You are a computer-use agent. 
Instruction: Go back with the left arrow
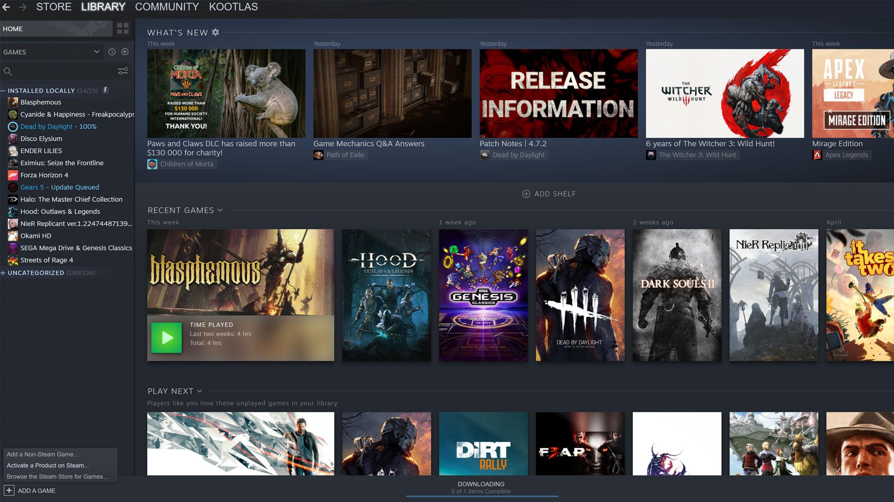tap(6, 7)
